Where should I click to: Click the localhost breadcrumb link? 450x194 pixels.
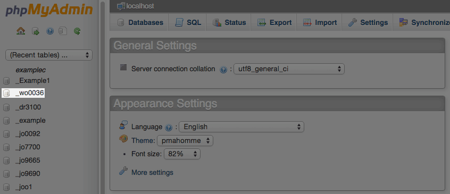(140, 6)
